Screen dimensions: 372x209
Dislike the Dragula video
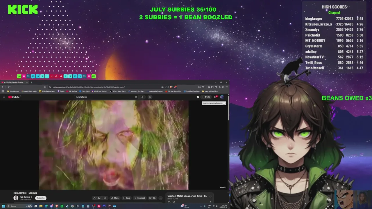point(105,198)
